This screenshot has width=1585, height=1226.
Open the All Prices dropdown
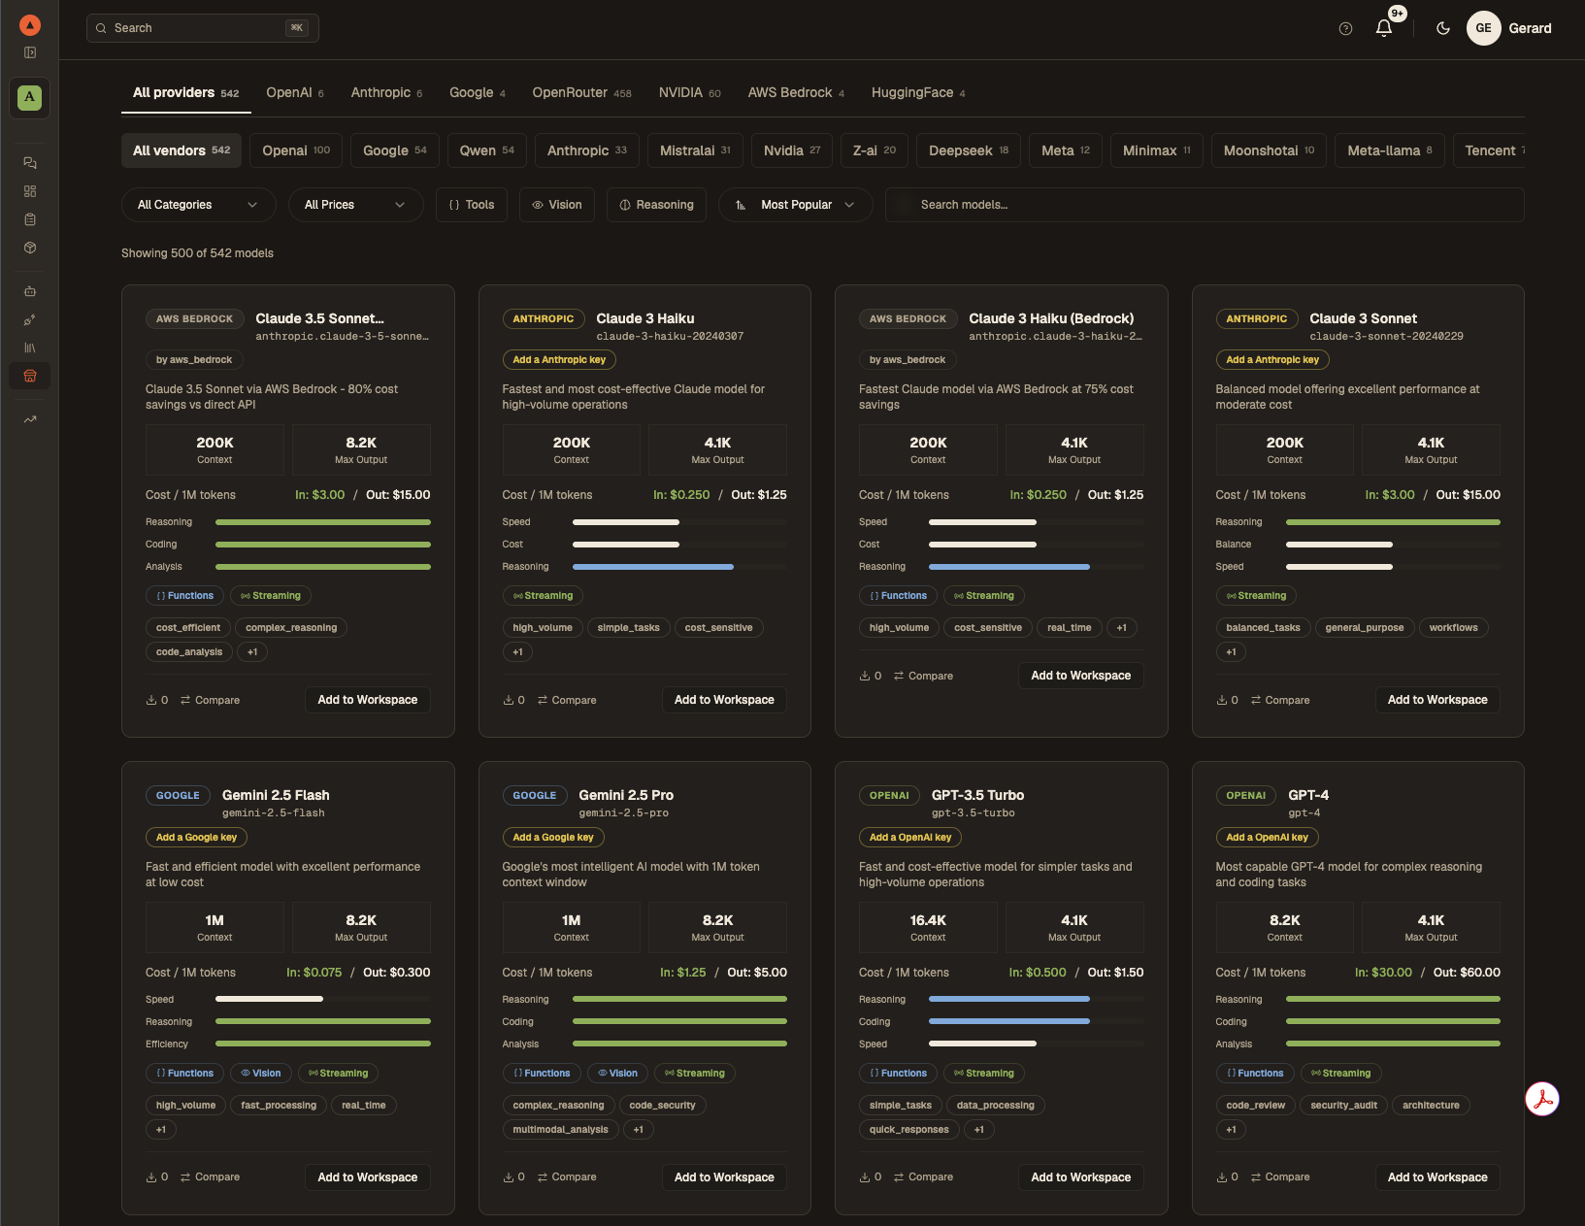[356, 205]
